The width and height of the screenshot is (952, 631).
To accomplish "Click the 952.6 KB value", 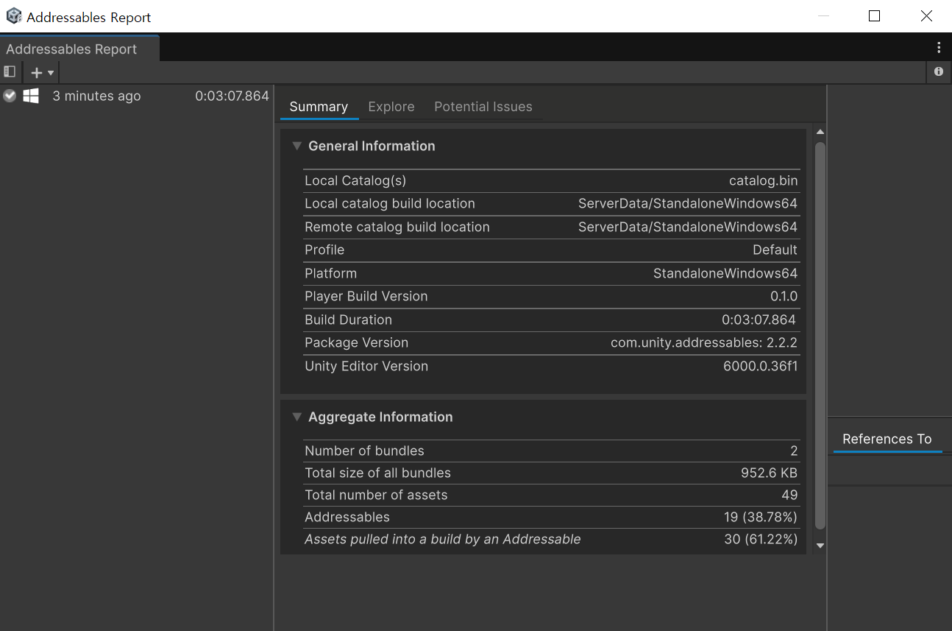I will click(x=769, y=473).
